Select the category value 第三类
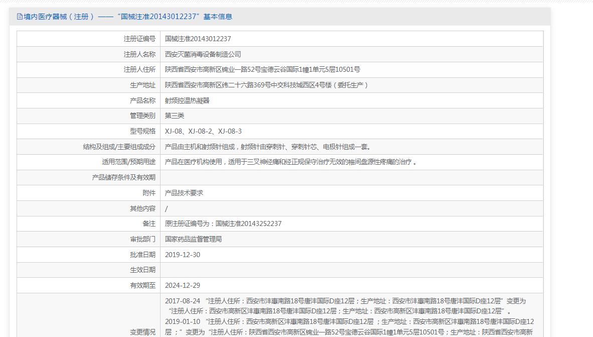This screenshot has width=593, height=337. coord(175,116)
